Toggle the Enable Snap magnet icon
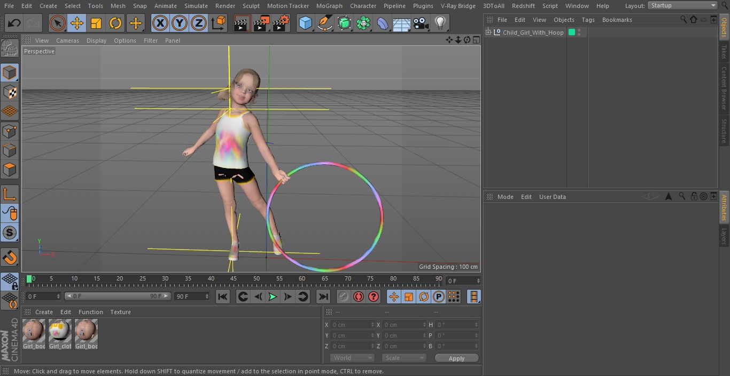Screen dimensions: 730x376 10,257
